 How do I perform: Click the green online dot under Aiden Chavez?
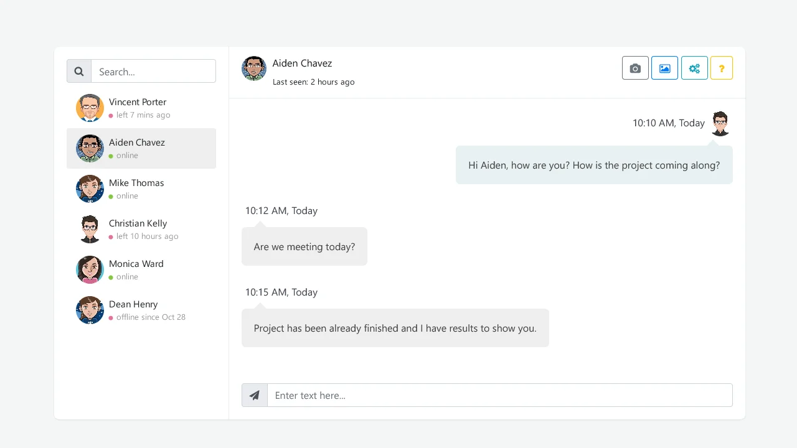[111, 155]
